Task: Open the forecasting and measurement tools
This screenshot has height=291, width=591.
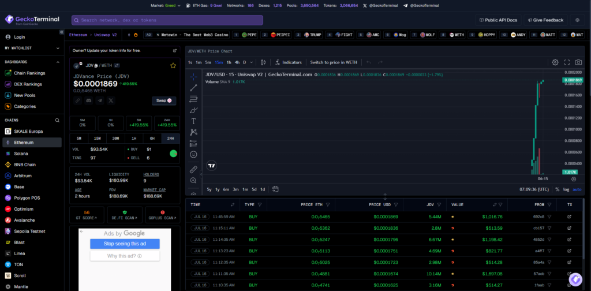Action: tap(193, 143)
